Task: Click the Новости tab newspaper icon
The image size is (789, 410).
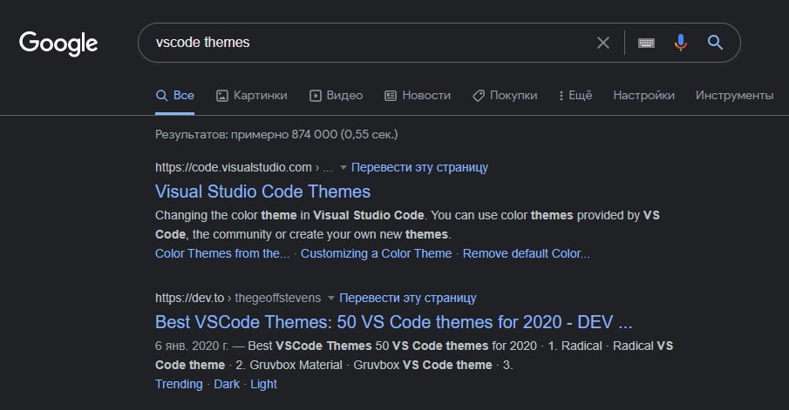Action: (x=391, y=96)
